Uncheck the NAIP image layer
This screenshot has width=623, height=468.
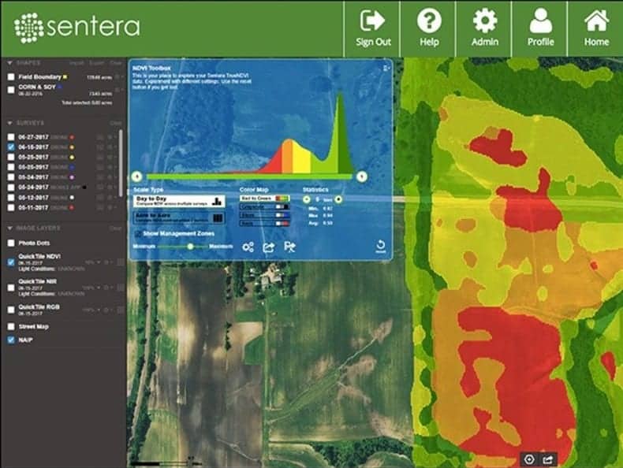[x=11, y=340]
